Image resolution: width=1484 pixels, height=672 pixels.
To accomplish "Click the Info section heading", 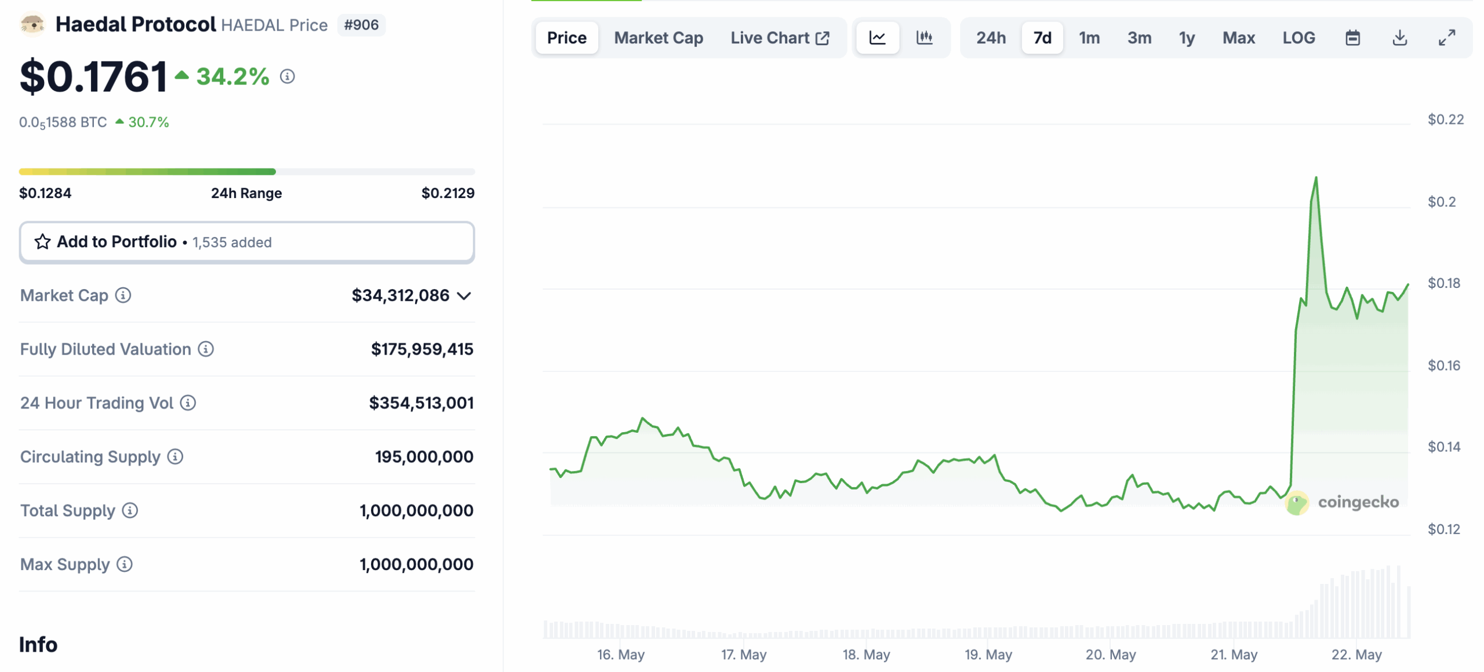I will click(38, 645).
